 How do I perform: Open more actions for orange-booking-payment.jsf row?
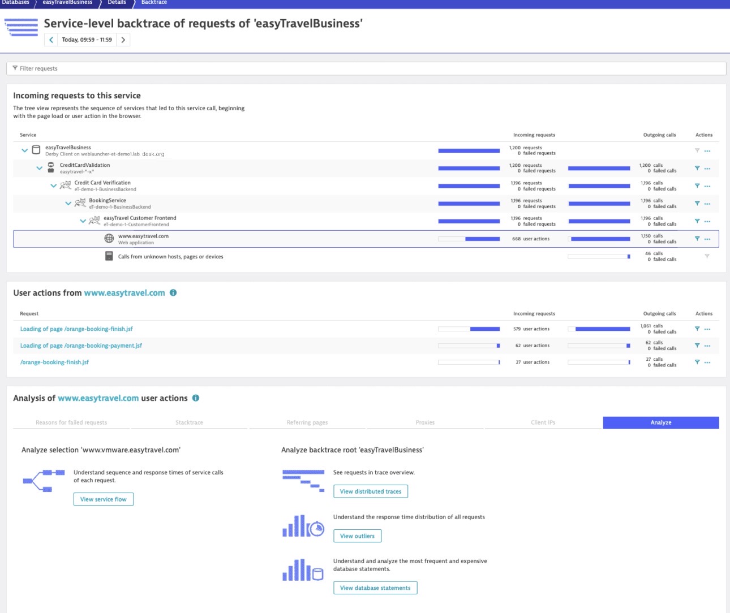tap(707, 346)
